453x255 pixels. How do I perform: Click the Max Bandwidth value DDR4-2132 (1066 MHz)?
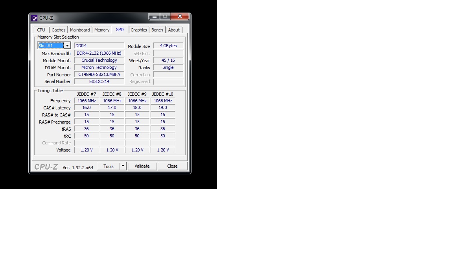[99, 53]
